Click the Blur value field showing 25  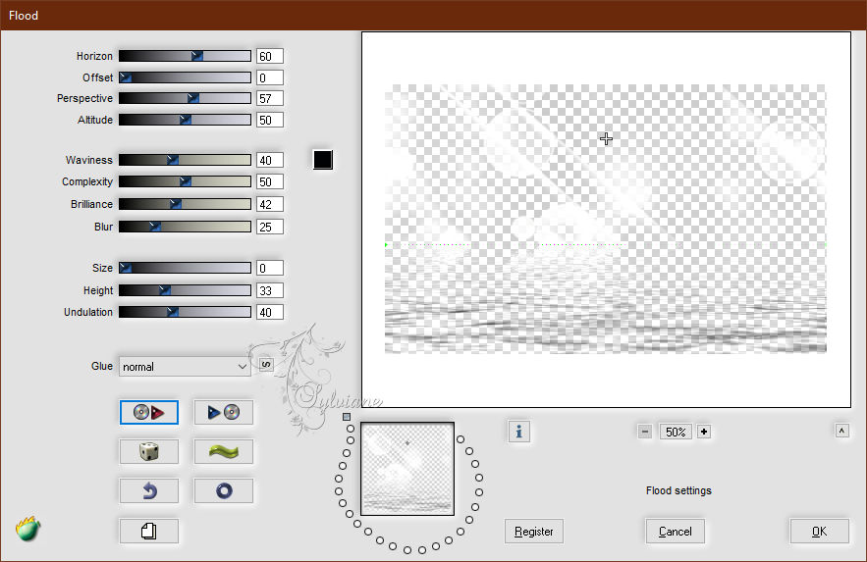tap(270, 227)
